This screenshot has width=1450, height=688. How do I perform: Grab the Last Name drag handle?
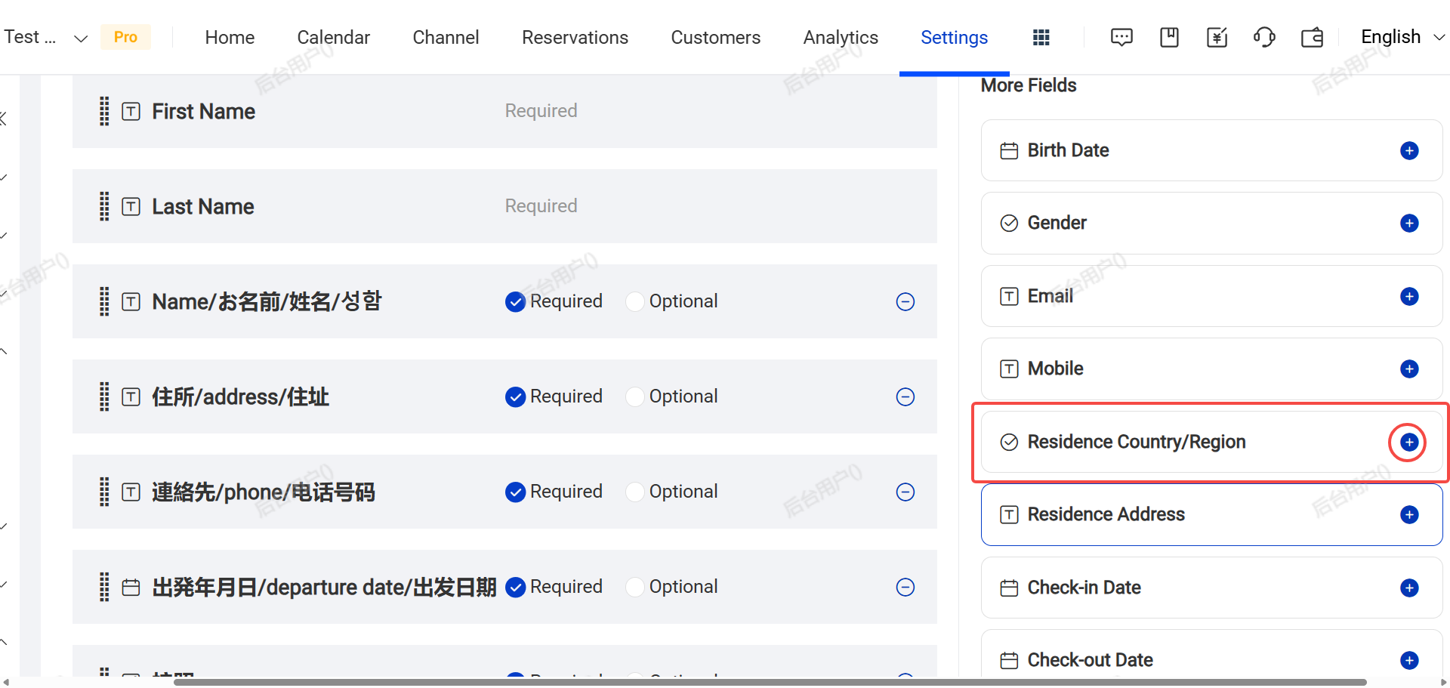tap(104, 206)
